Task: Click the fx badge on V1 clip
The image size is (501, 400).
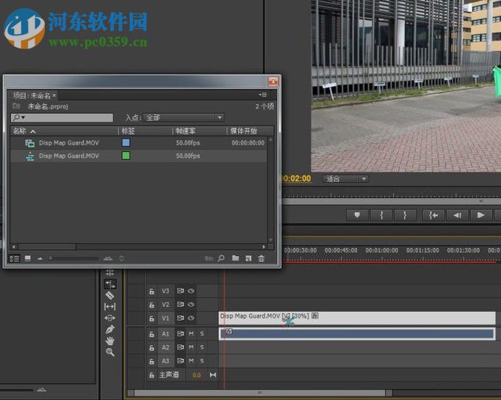Action: 314,316
